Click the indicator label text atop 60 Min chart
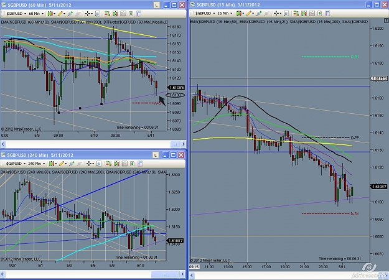The width and height of the screenshot is (389, 280). (84, 22)
